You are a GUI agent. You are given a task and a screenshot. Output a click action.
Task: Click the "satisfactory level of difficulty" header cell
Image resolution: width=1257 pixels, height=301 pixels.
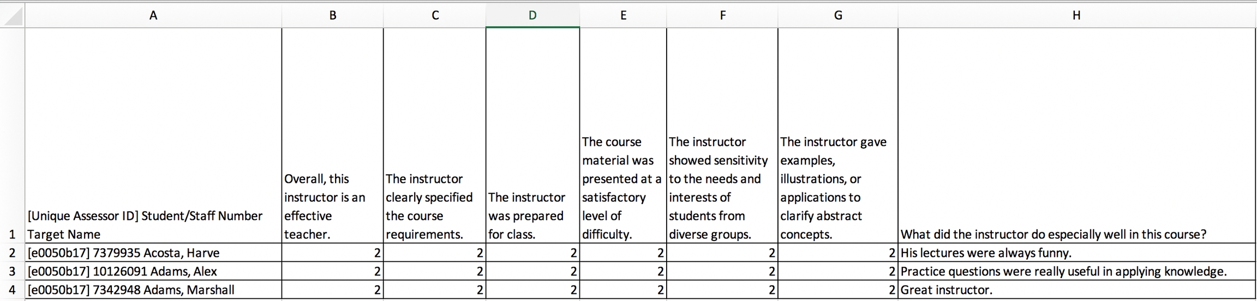click(x=623, y=188)
